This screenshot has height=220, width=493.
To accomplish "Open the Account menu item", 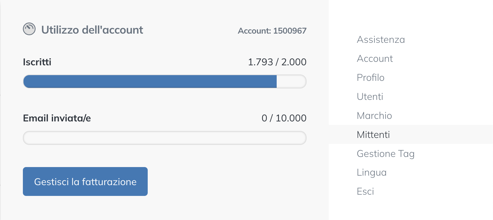I will point(375,59).
